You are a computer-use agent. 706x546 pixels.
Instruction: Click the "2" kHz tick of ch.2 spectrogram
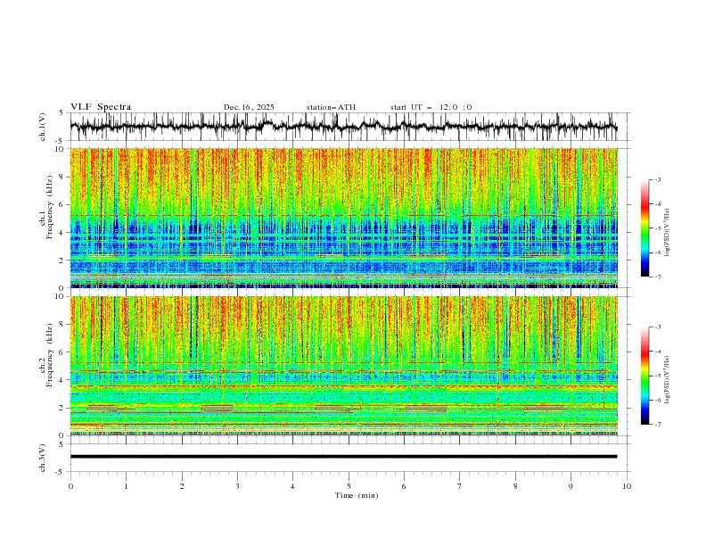(x=63, y=408)
